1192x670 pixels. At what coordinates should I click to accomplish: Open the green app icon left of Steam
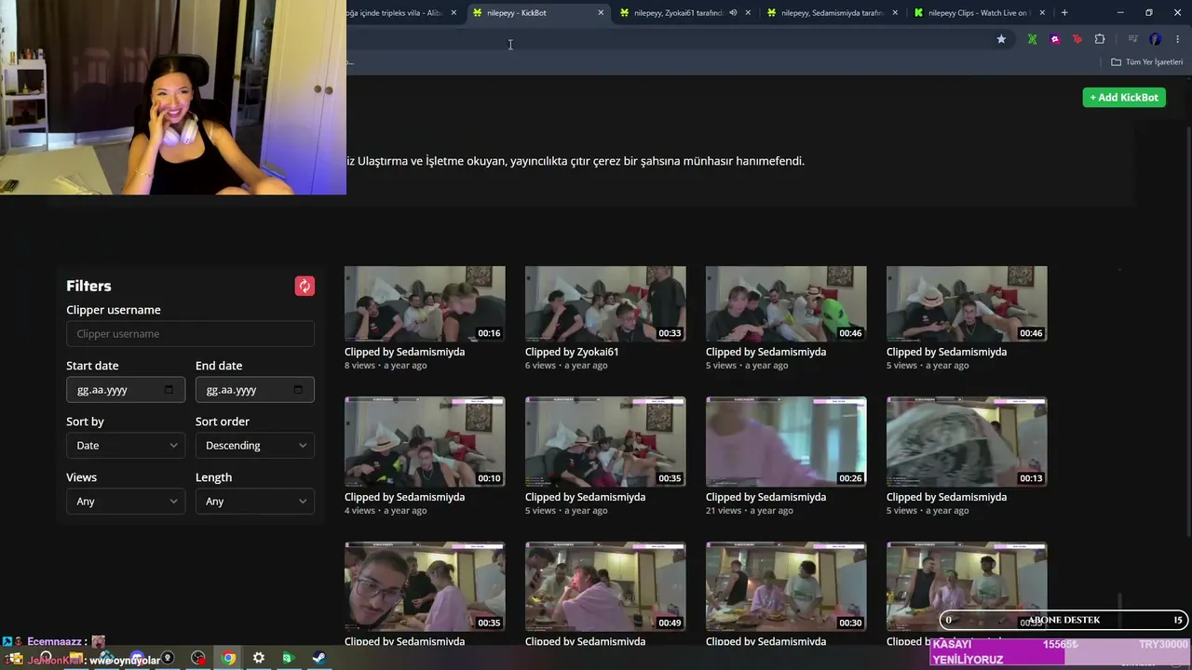click(x=288, y=658)
